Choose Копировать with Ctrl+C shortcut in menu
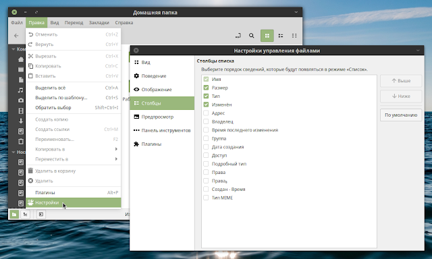The width and height of the screenshot is (432, 259). (74, 66)
